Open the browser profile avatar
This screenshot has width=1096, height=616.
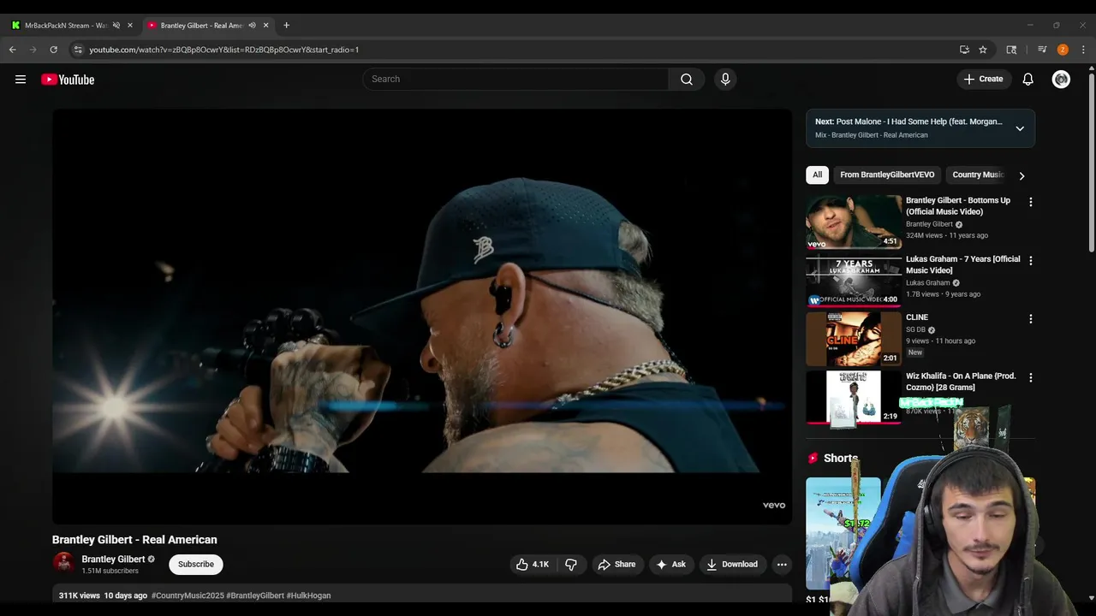click(1063, 50)
